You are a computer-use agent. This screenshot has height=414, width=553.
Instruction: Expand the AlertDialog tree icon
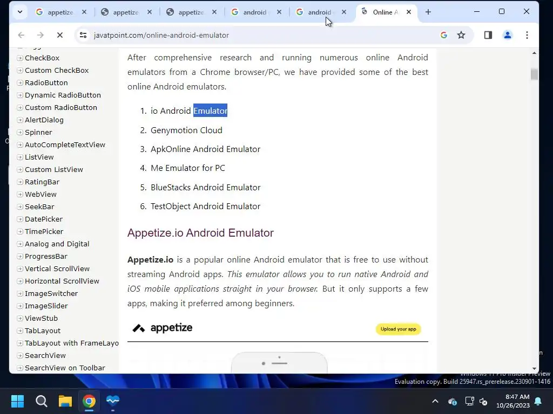[x=20, y=120]
